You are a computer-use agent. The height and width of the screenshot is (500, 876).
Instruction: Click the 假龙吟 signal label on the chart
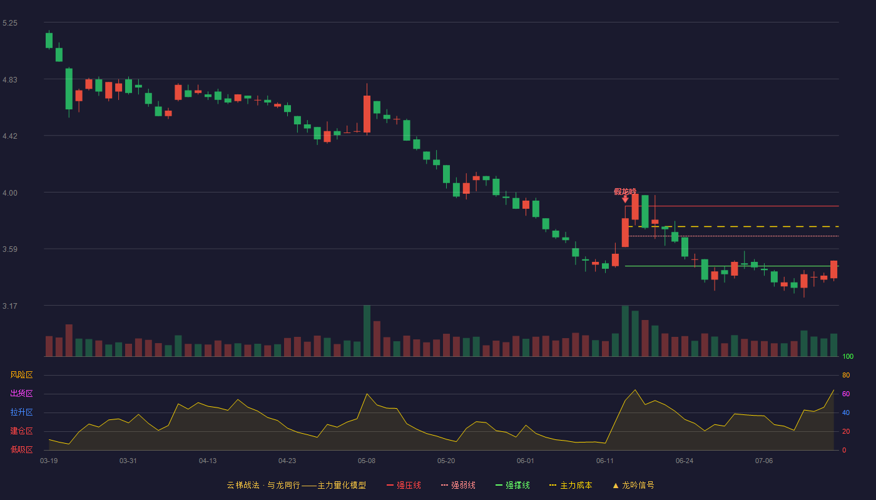[x=625, y=191]
